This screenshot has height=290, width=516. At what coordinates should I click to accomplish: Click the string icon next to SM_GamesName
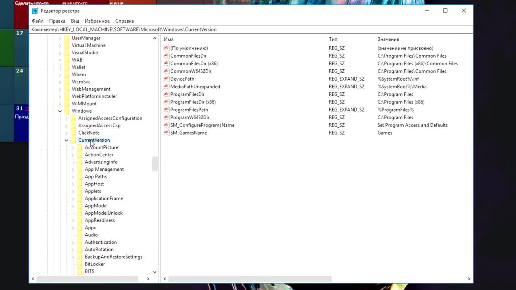point(166,133)
